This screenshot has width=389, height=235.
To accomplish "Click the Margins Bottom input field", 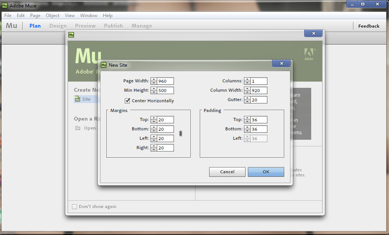I will click(165, 129).
